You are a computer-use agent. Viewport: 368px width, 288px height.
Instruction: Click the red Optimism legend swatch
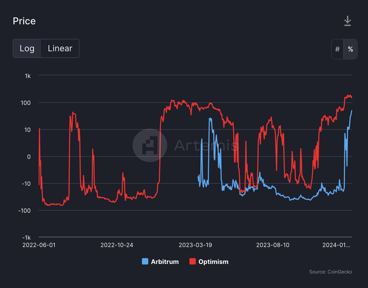[x=193, y=262]
